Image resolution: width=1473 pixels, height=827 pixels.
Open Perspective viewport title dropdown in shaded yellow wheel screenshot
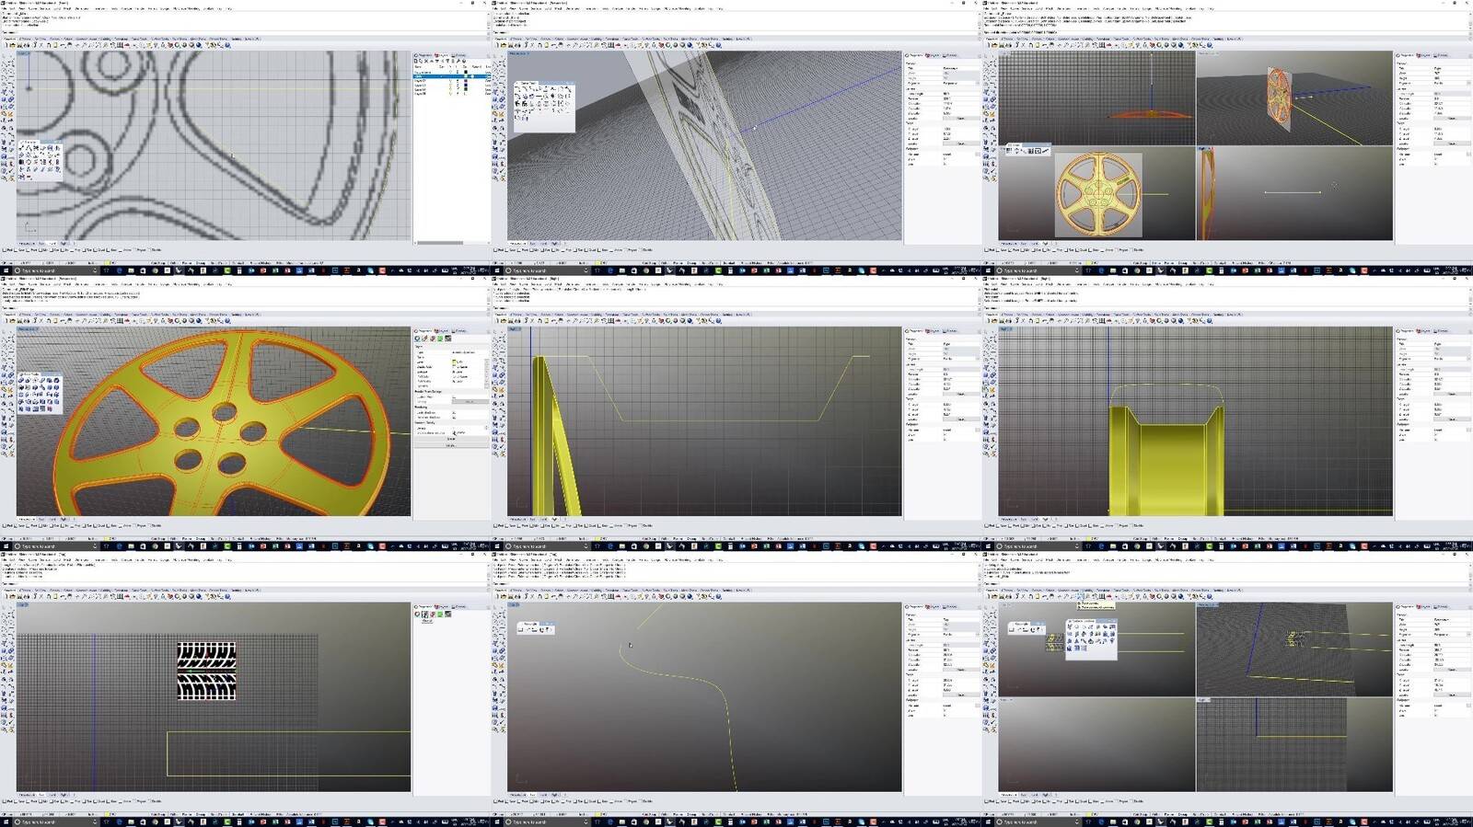[28, 329]
